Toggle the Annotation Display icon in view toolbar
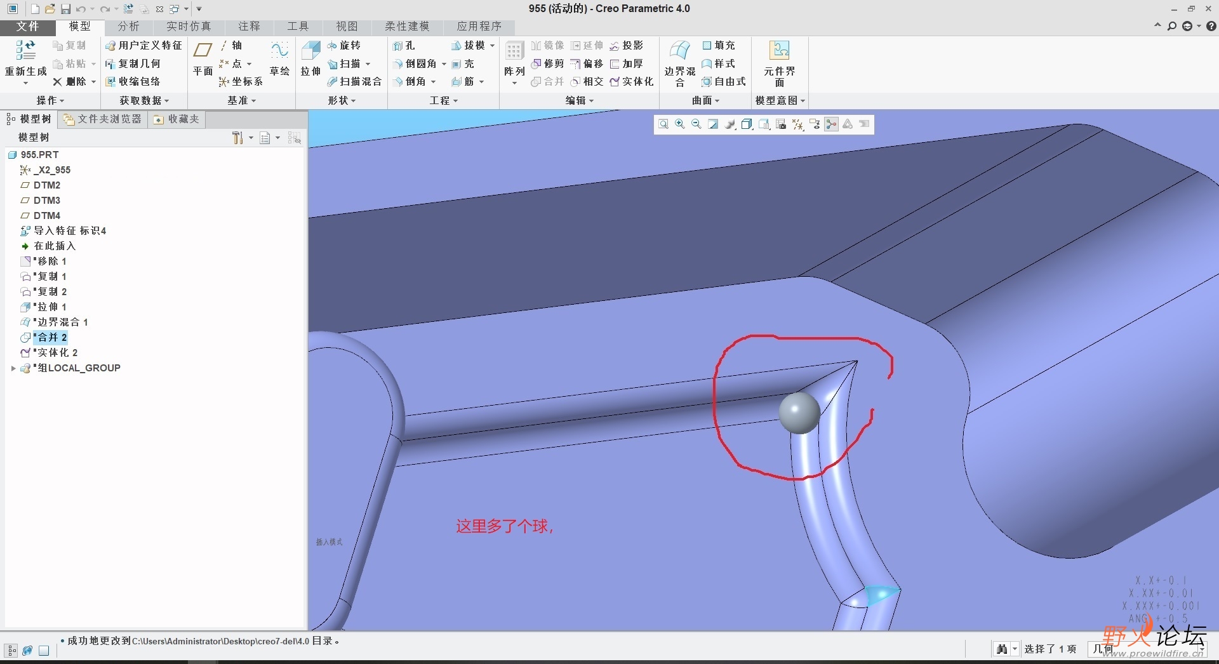The height and width of the screenshot is (664, 1219). point(815,124)
